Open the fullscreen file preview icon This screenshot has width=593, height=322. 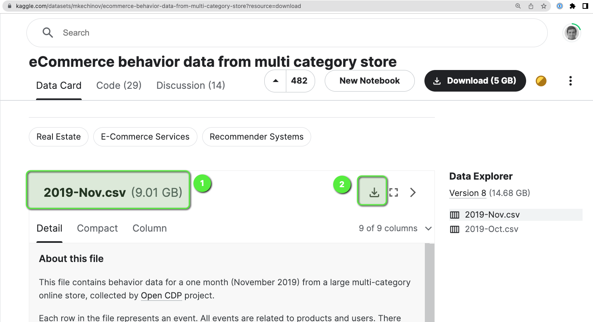(393, 192)
